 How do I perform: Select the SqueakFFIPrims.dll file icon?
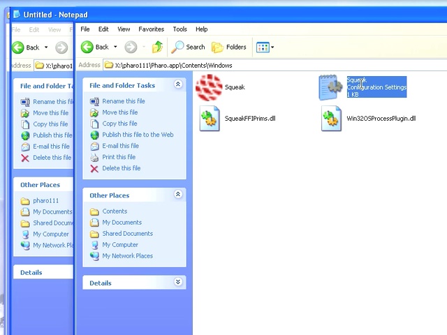210,118
